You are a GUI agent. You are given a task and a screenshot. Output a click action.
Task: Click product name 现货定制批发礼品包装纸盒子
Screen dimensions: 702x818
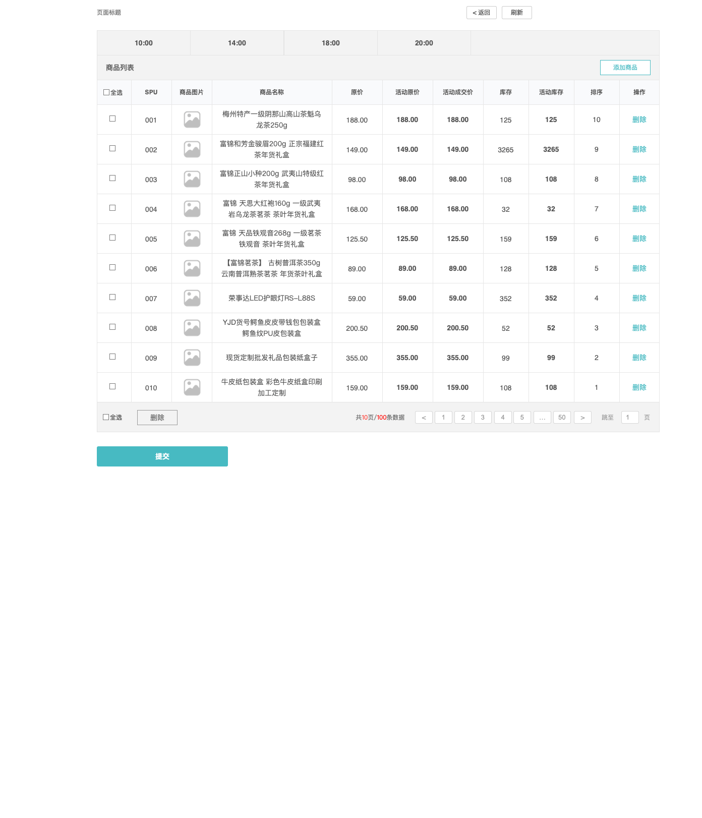(x=272, y=358)
